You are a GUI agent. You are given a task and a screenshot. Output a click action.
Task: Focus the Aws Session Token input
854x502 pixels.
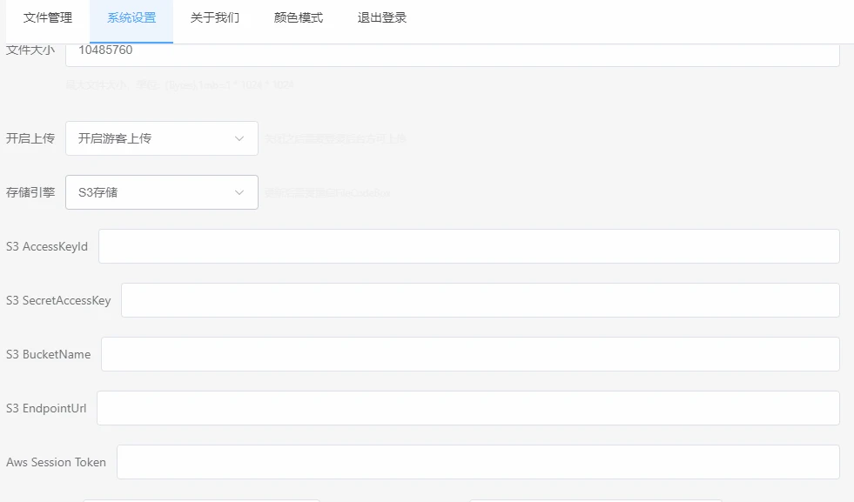(478, 462)
